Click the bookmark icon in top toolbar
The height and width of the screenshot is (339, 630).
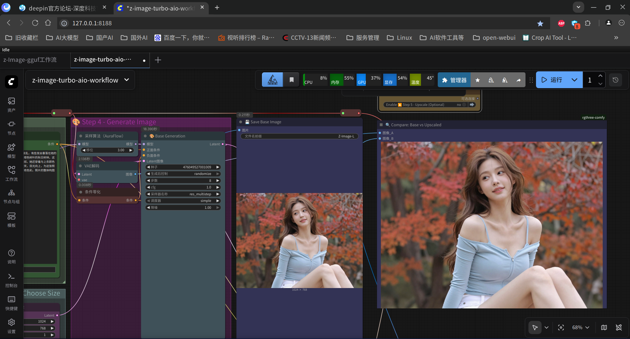point(292,80)
